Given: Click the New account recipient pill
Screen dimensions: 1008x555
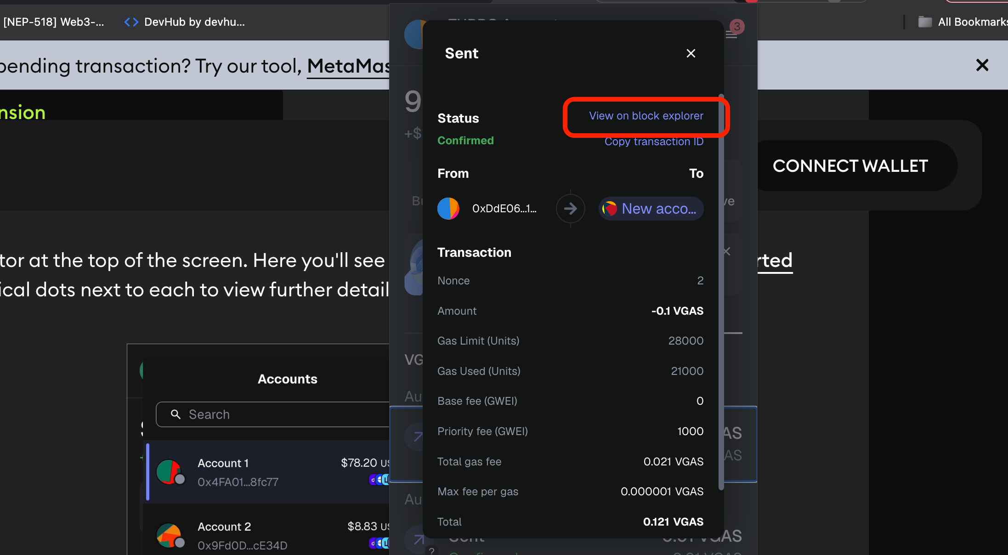Looking at the screenshot, I should coord(651,209).
